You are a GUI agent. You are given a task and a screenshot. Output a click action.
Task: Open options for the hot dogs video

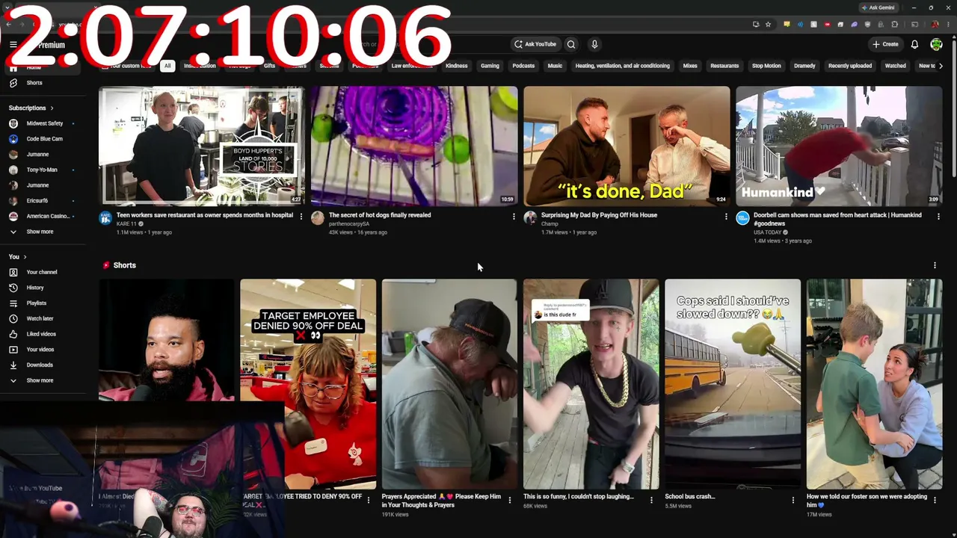(x=514, y=217)
